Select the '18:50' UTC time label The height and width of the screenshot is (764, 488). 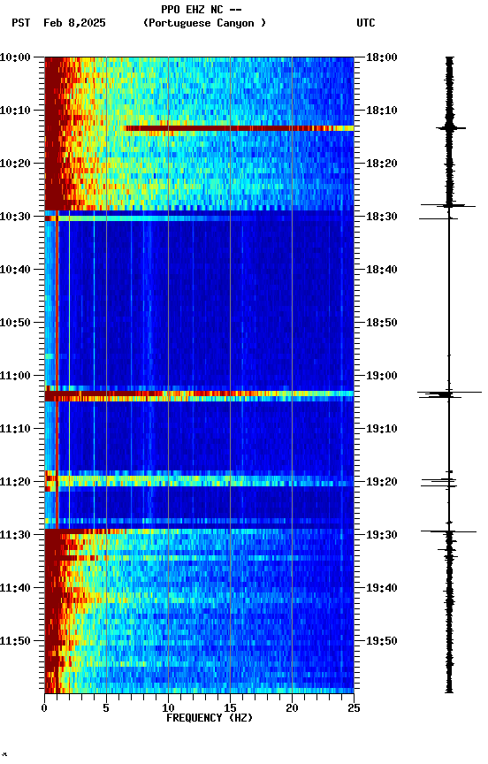pyautogui.click(x=382, y=323)
